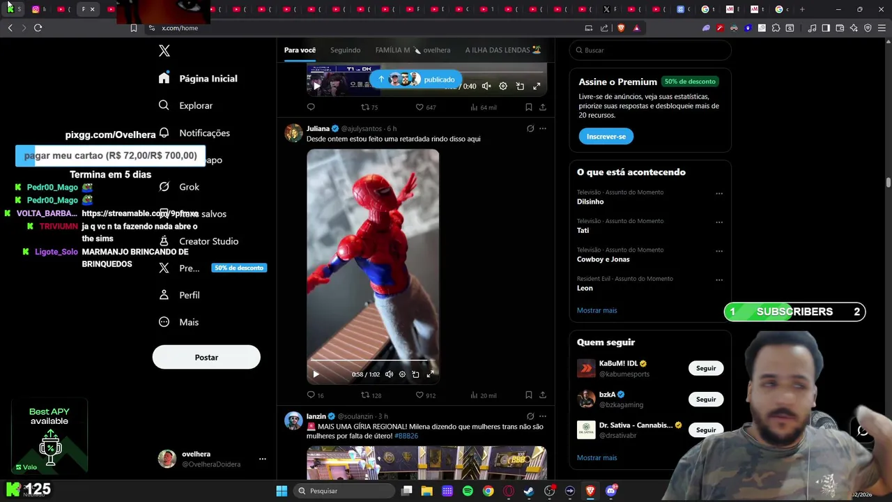Open ovelhera account menu dots
The image size is (892, 502).
click(263, 459)
